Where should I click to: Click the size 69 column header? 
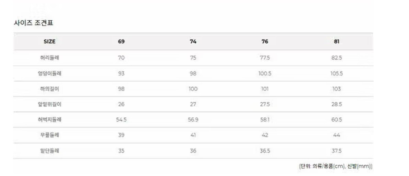121,42
